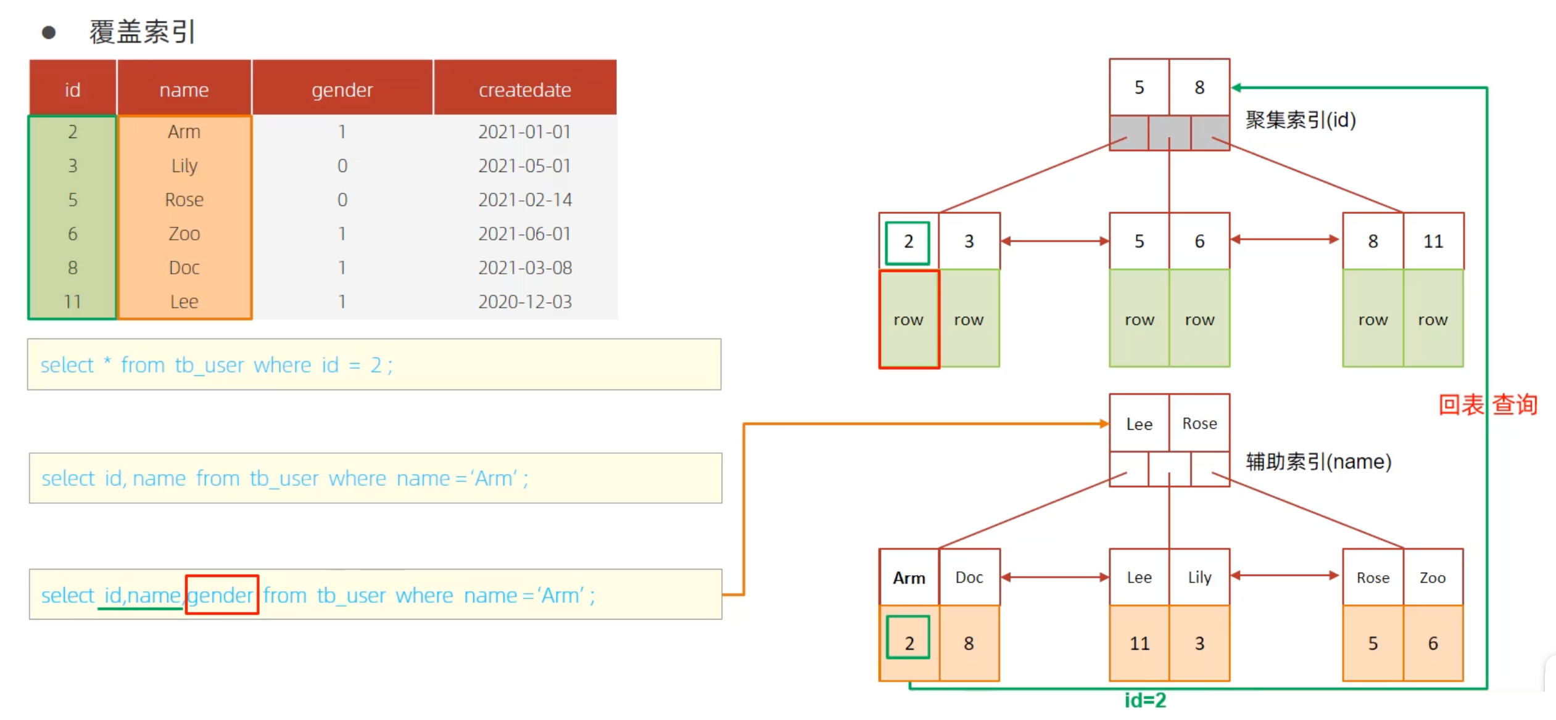Click the green-boxed '2' in clustered index leaf
Viewport: 1556px width, 720px height.
click(x=908, y=242)
